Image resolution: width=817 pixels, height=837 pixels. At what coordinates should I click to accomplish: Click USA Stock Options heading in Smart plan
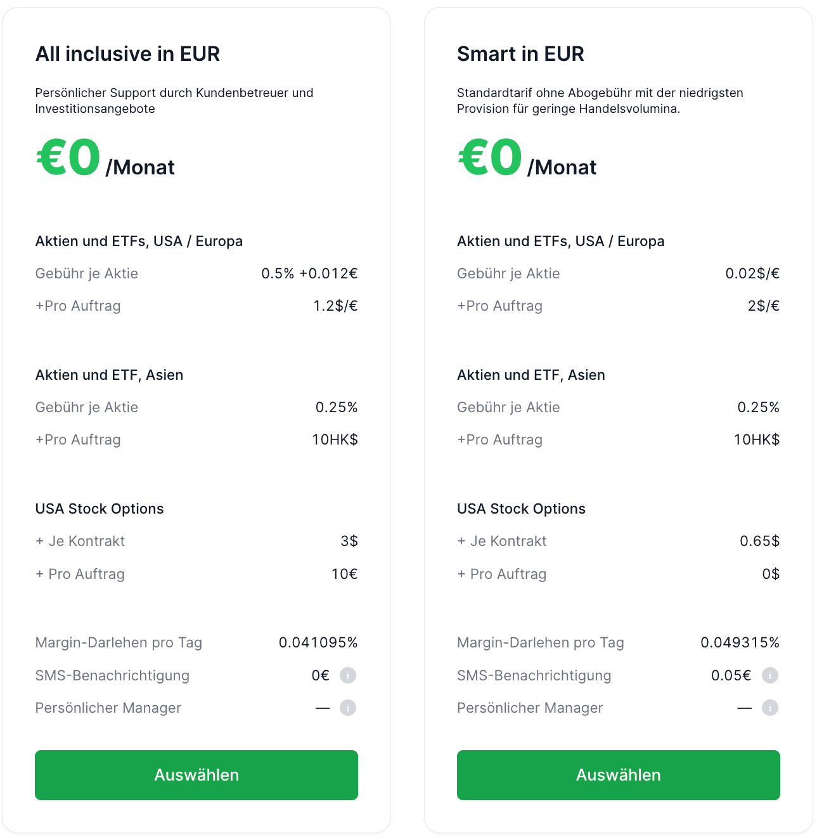click(521, 509)
